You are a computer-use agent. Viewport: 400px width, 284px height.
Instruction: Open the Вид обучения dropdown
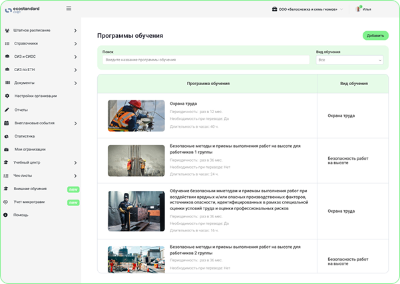point(350,60)
